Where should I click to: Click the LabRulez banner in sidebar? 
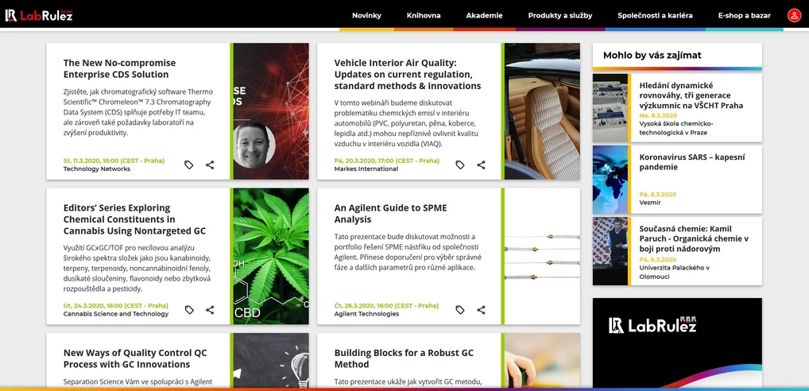click(x=677, y=343)
